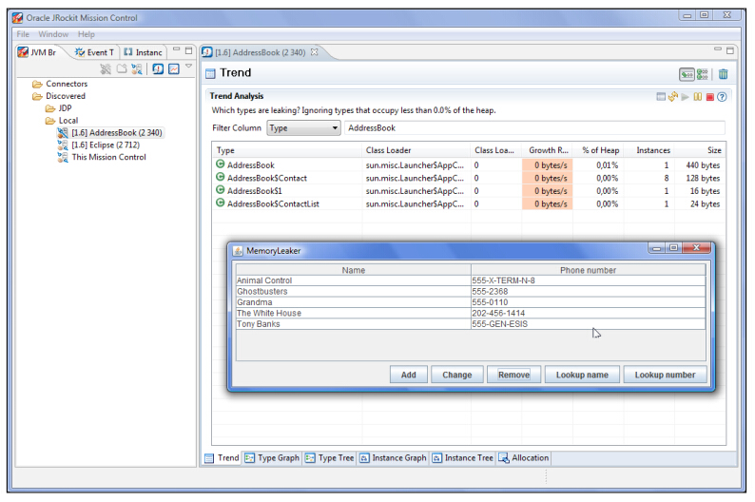755x502 pixels.
Task: Click the Add button in MemoryLeaker
Action: (x=408, y=375)
